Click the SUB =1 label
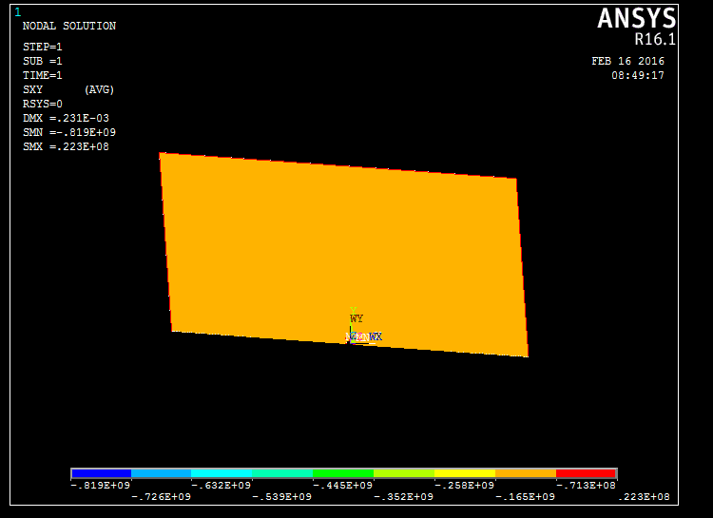 coord(42,61)
